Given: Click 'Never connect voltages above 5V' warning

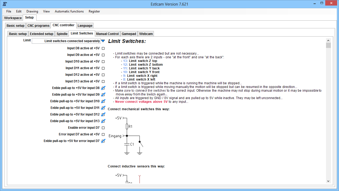Looking at the screenshot, I should pyautogui.click(x=141, y=102).
